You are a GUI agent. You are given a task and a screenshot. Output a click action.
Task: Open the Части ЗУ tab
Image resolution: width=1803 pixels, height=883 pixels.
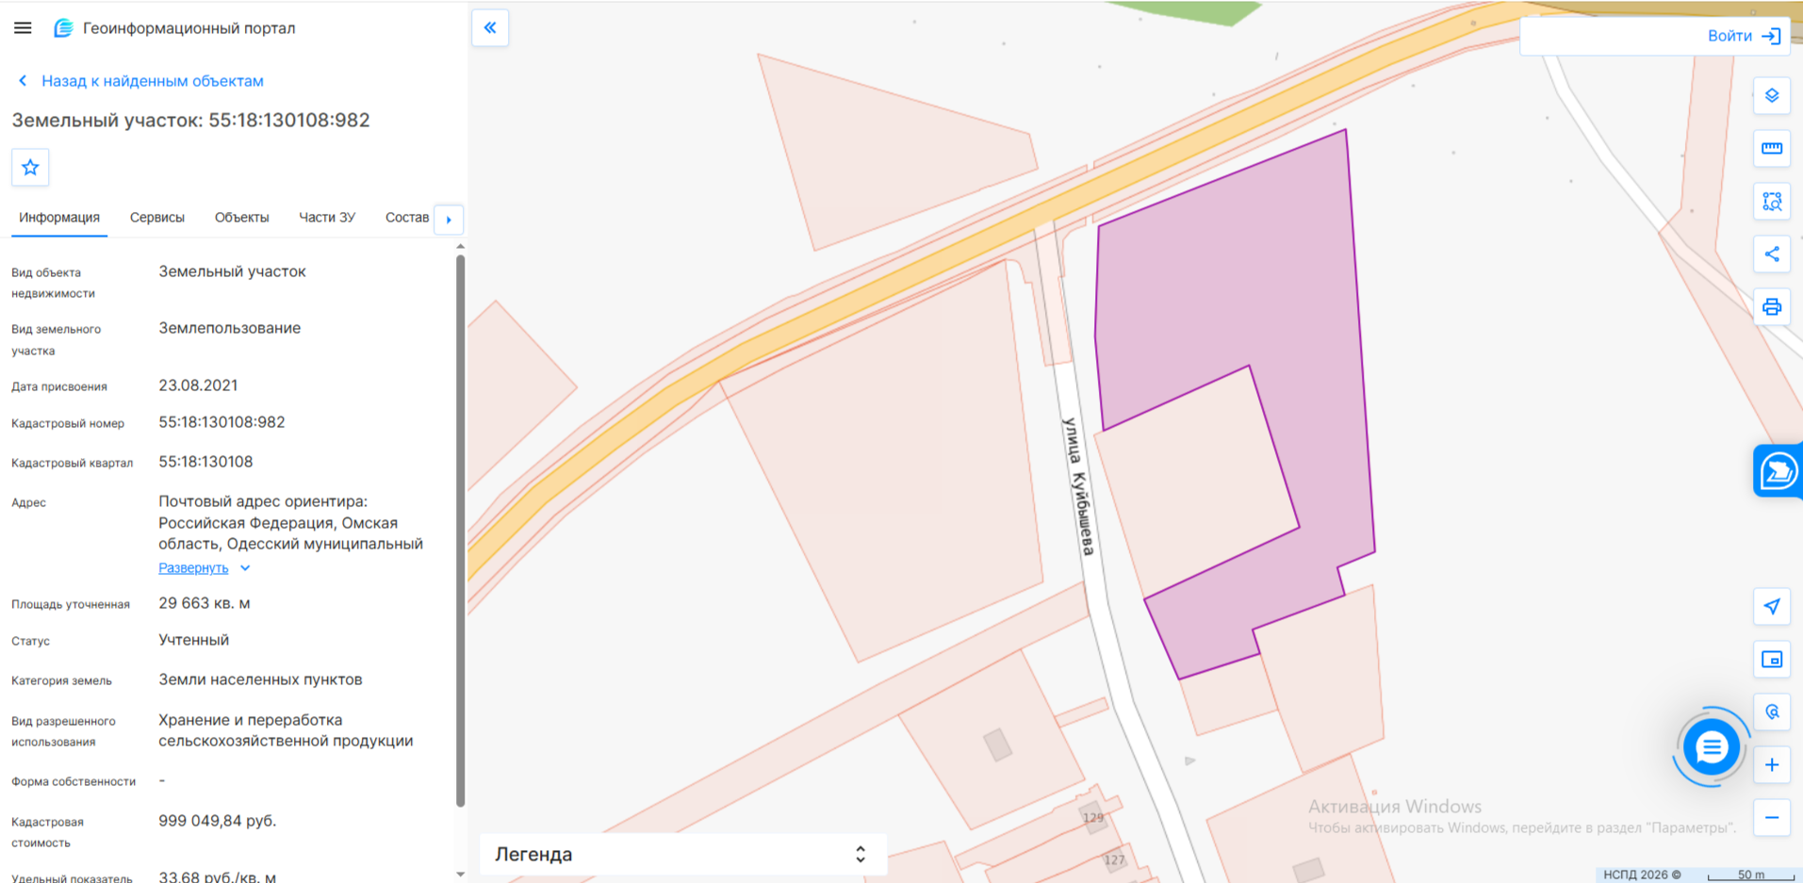[x=327, y=218]
